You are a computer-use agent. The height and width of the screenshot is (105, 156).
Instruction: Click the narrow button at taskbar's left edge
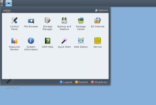pyautogui.click(x=2, y=3)
